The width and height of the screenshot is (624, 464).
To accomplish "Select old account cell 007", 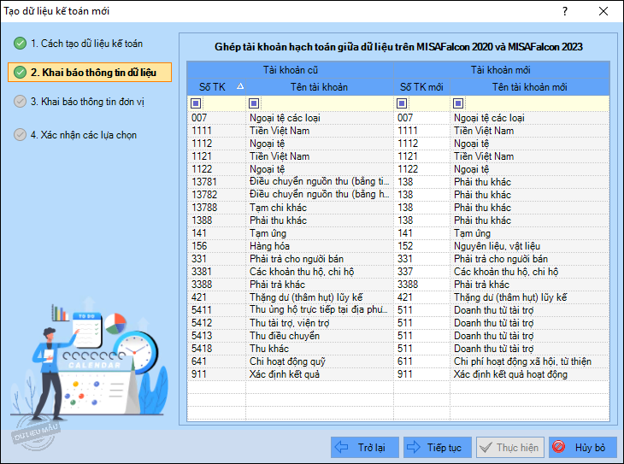I will 216,118.
